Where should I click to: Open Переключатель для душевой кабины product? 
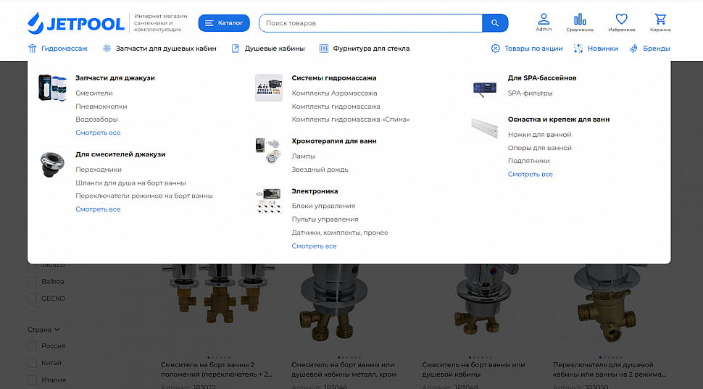[x=610, y=369]
